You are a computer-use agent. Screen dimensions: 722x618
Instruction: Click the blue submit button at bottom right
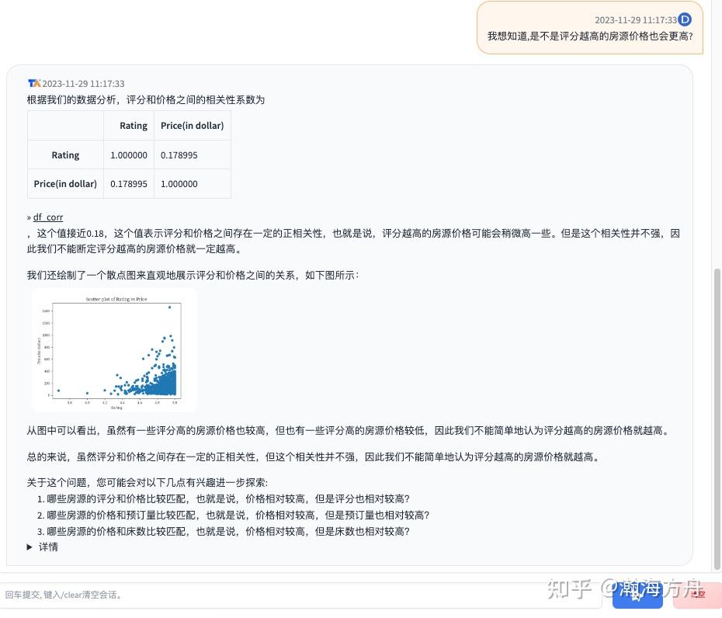[637, 594]
